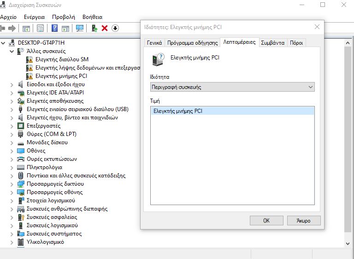Open the Ιδιότητα dropdown Περιγραφή συσκευής

tap(232, 87)
